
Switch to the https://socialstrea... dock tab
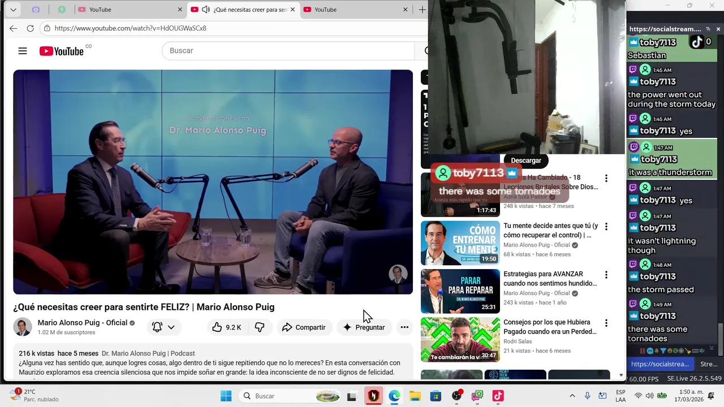(660, 364)
